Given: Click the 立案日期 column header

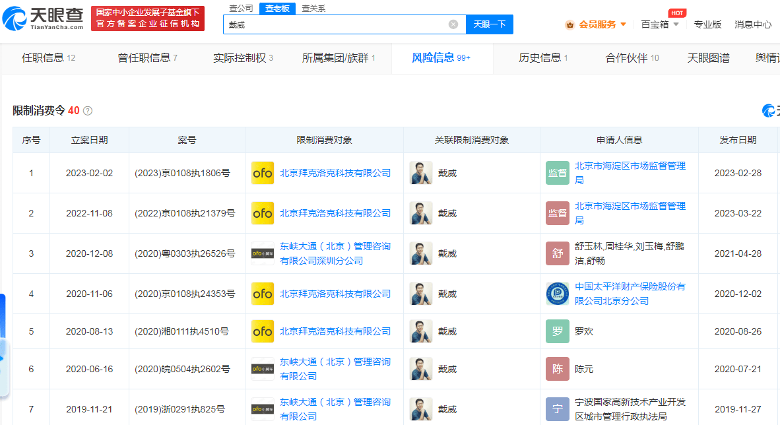Looking at the screenshot, I should point(89,141).
